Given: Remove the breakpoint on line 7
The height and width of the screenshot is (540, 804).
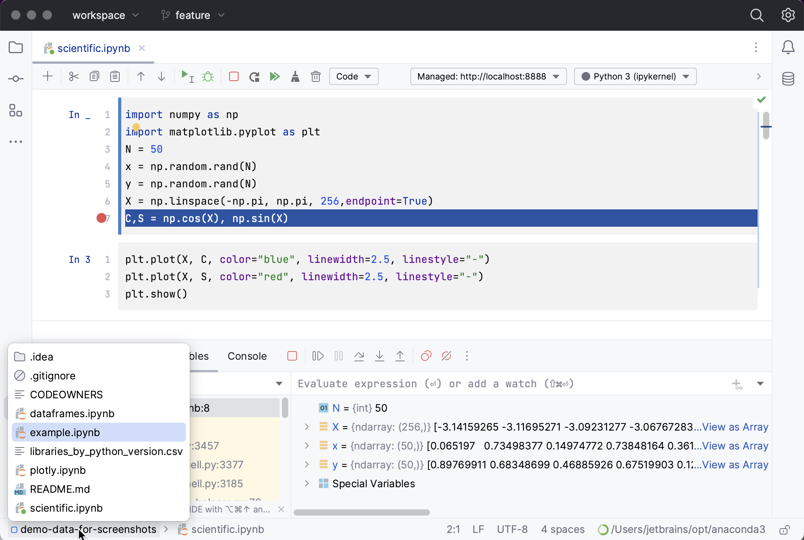Looking at the screenshot, I should (x=101, y=218).
